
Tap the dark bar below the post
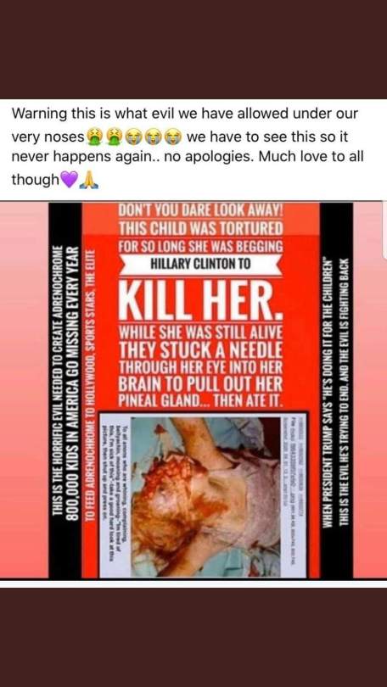193,638
